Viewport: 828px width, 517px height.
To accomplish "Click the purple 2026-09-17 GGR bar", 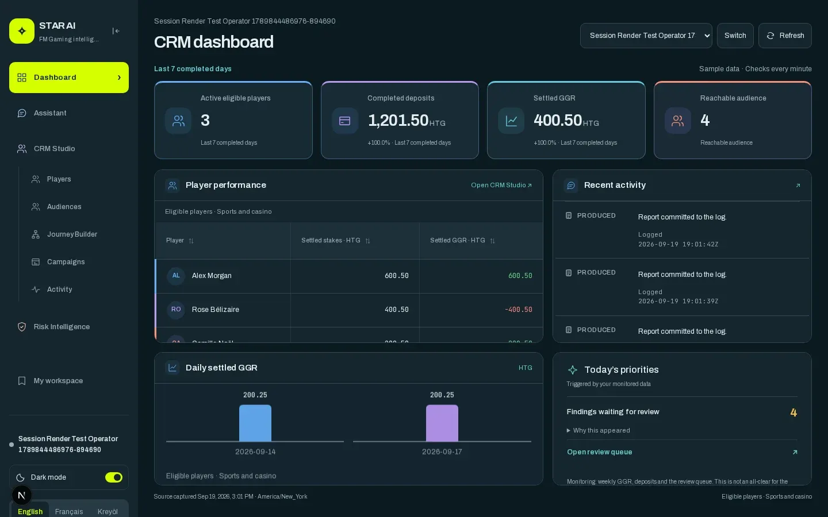I will click(x=442, y=423).
